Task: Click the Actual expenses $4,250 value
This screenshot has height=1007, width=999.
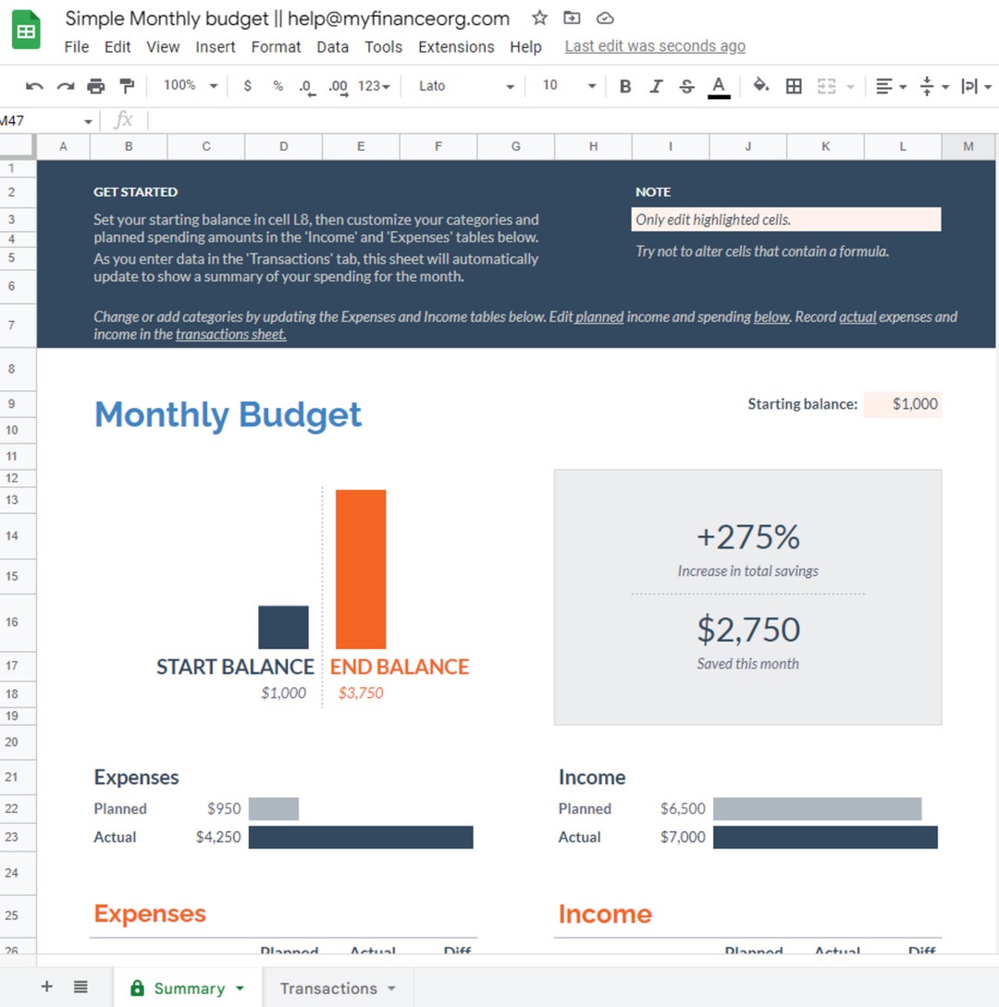Action: [218, 837]
